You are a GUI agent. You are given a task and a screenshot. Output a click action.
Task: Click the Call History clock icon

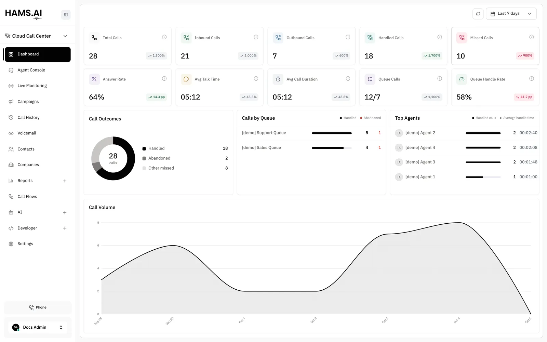[11, 118]
